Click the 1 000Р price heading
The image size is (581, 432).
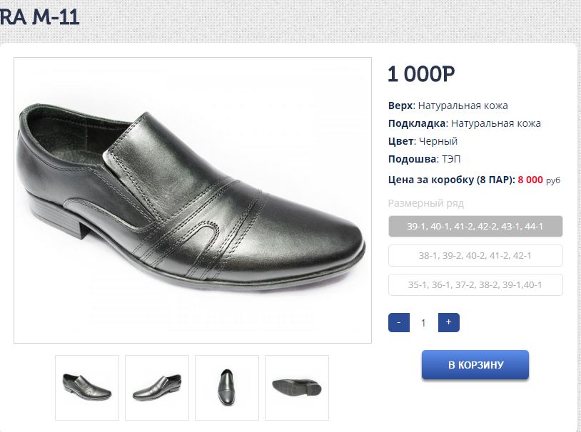point(421,74)
